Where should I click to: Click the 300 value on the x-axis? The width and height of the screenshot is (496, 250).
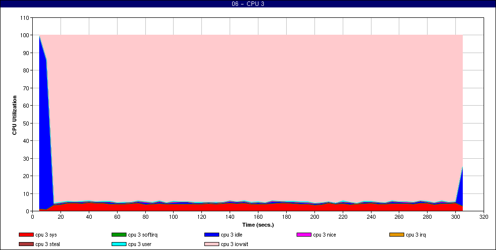click(456, 217)
